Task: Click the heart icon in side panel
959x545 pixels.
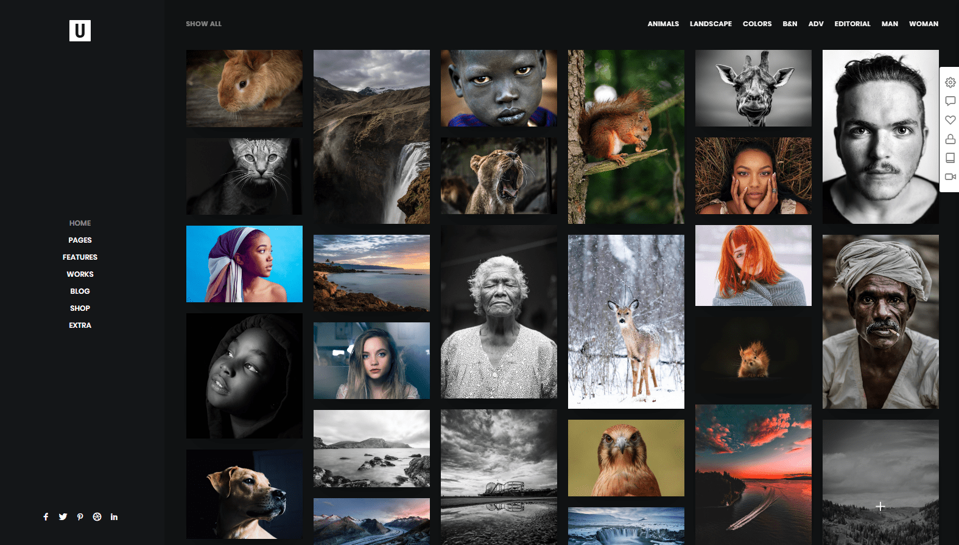Action: [950, 120]
